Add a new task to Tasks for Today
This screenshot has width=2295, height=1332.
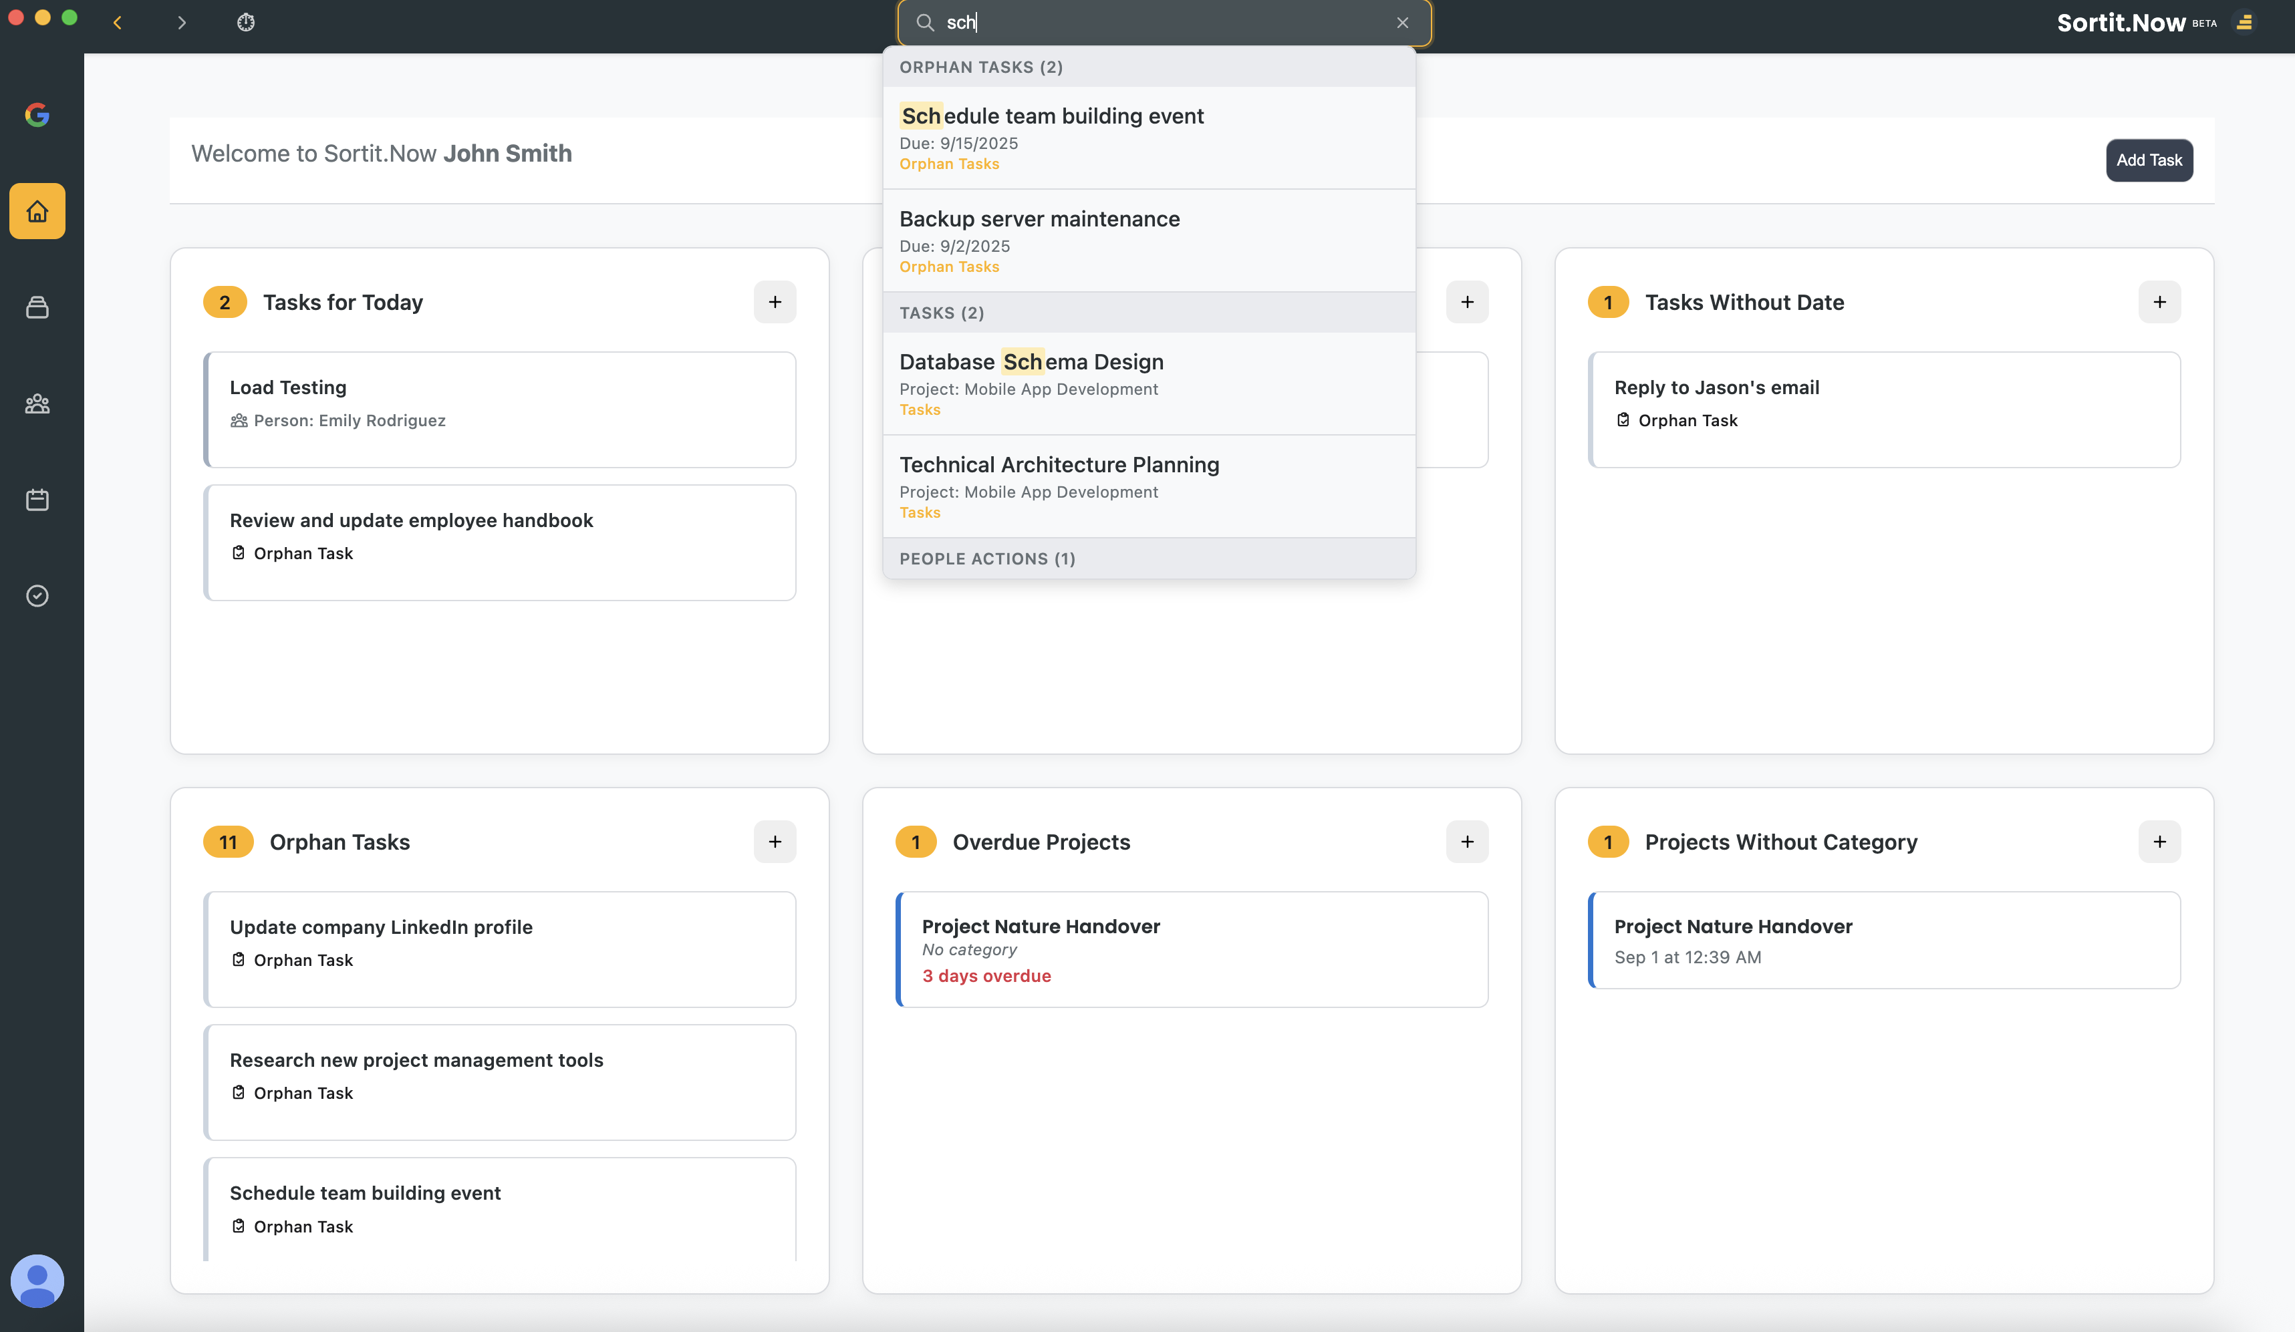[774, 303]
